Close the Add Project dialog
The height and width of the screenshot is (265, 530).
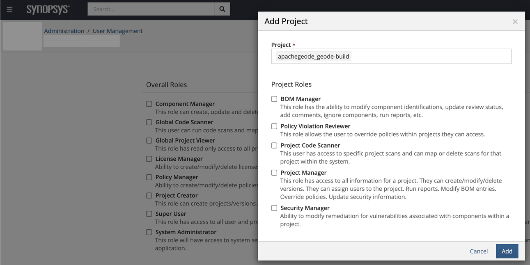tap(515, 22)
